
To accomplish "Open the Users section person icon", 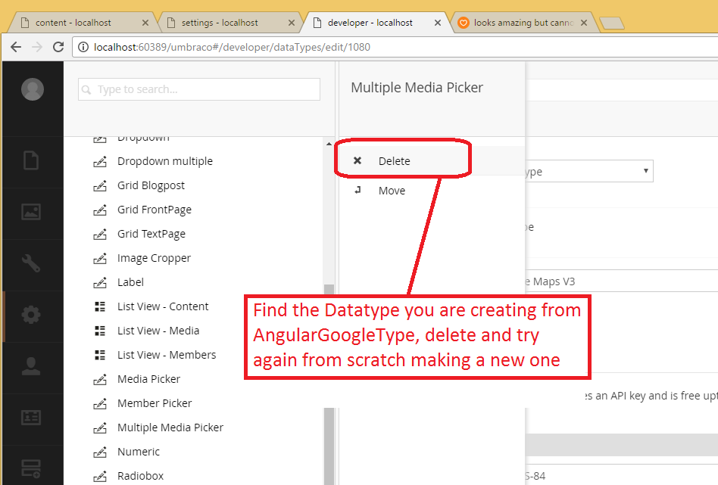I will click(x=31, y=366).
